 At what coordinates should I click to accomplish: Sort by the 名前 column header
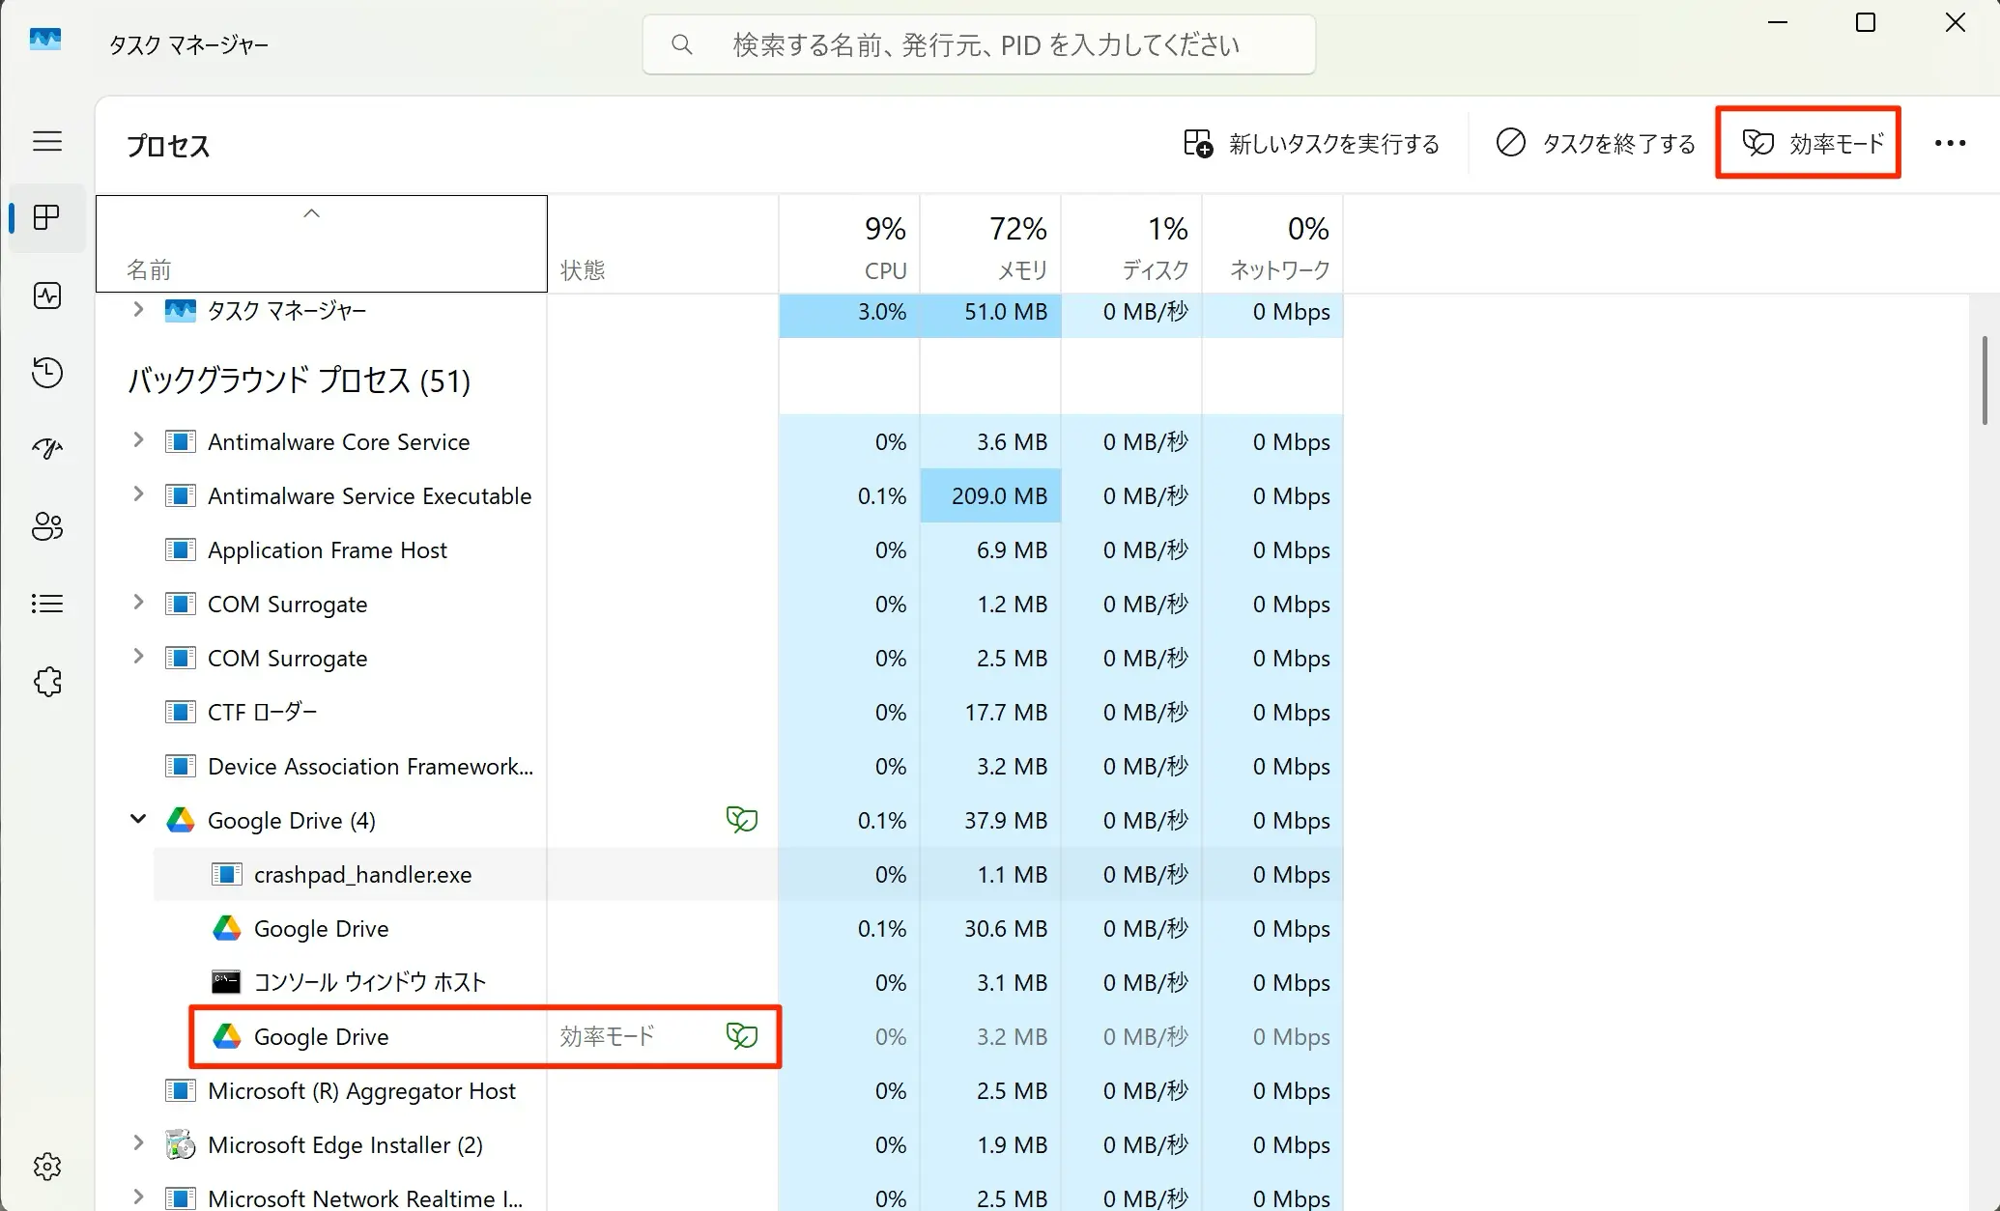tap(322, 243)
